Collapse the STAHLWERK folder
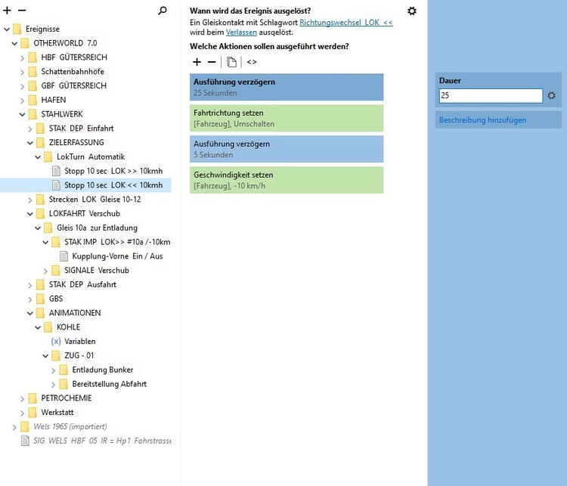The height and width of the screenshot is (486, 567). point(22,114)
